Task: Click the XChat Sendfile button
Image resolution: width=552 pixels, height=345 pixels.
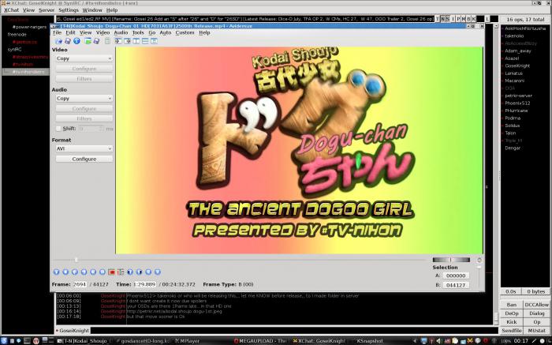Action: (x=512, y=331)
